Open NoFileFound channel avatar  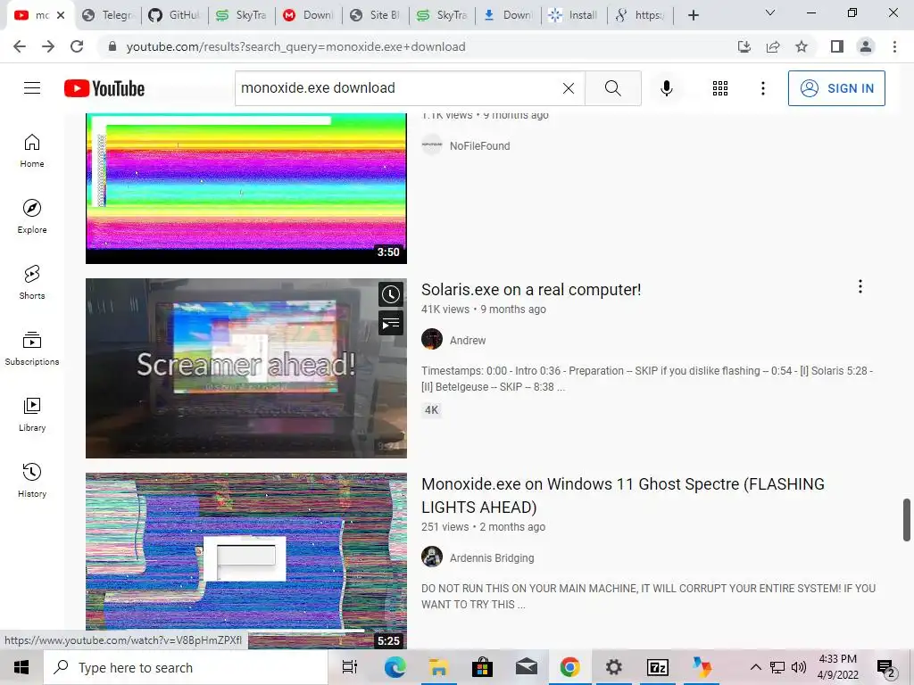coord(432,145)
